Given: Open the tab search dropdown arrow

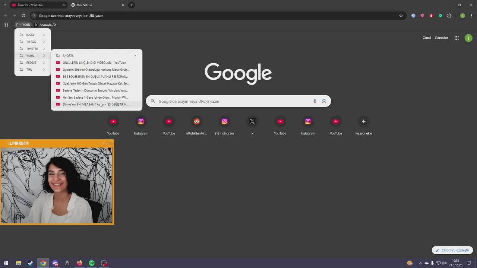Looking at the screenshot, I should pyautogui.click(x=5, y=5).
